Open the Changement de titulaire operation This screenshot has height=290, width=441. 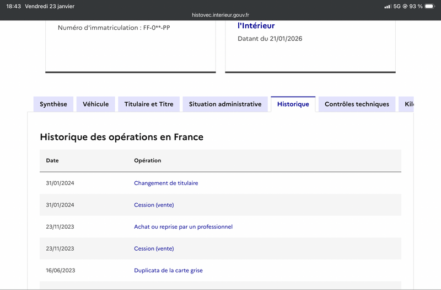(x=166, y=183)
